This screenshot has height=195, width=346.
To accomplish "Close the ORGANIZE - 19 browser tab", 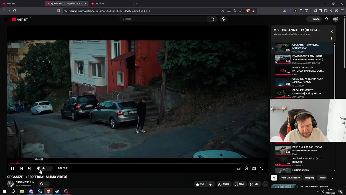I will click(86, 4).
